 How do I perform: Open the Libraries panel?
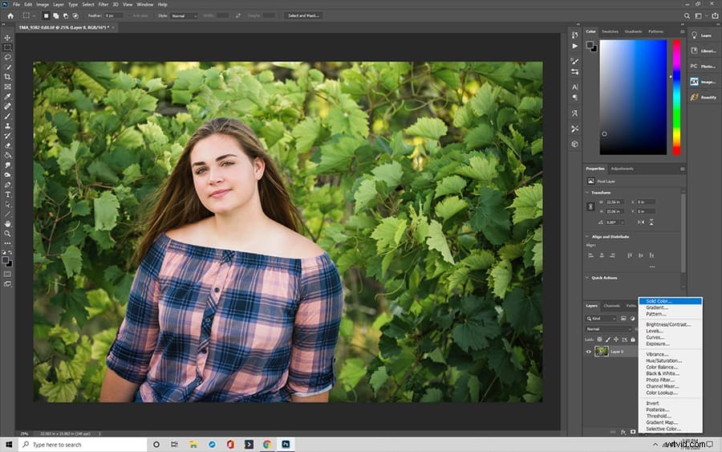point(703,51)
